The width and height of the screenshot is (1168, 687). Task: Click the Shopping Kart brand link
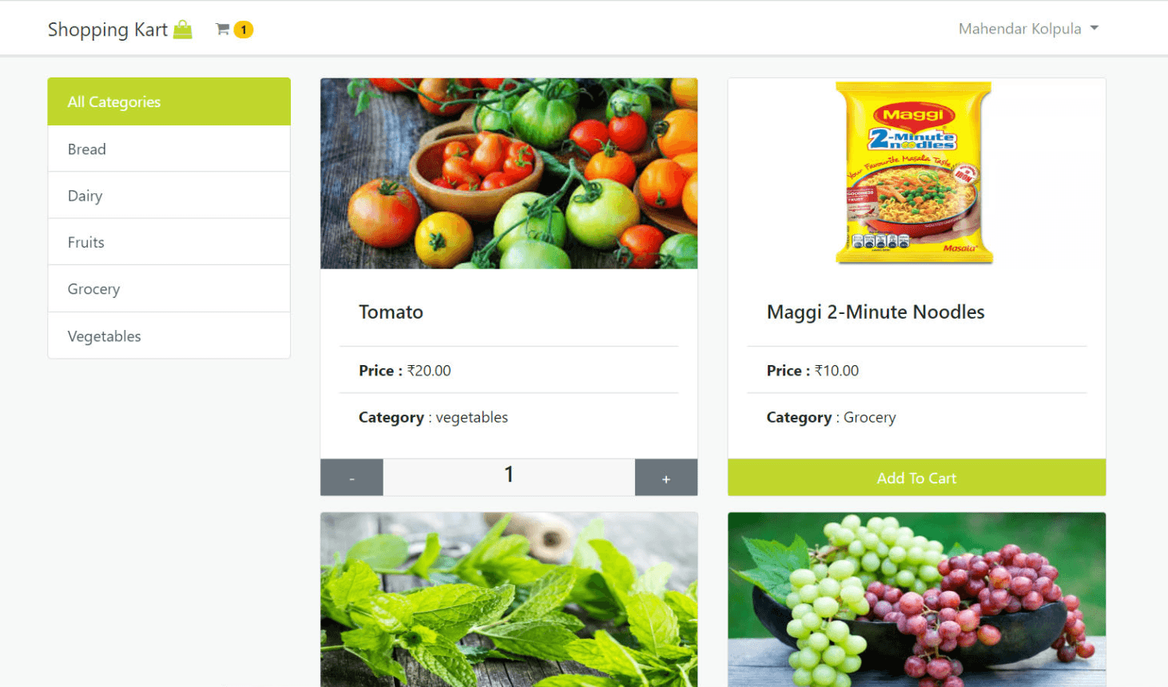pos(108,30)
